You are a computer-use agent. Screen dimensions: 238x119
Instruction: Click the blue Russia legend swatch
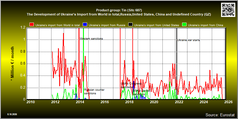coord(85,25)
